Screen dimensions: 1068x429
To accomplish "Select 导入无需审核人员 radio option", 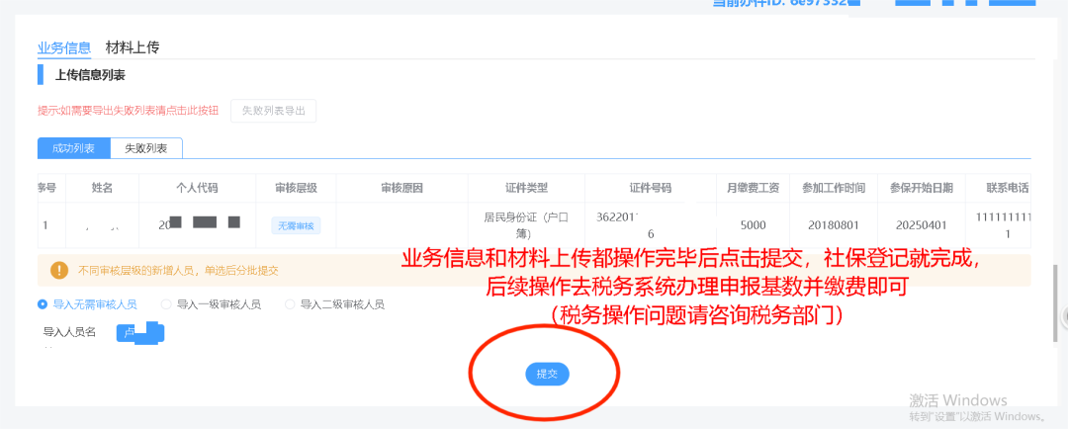I will pyautogui.click(x=87, y=304).
